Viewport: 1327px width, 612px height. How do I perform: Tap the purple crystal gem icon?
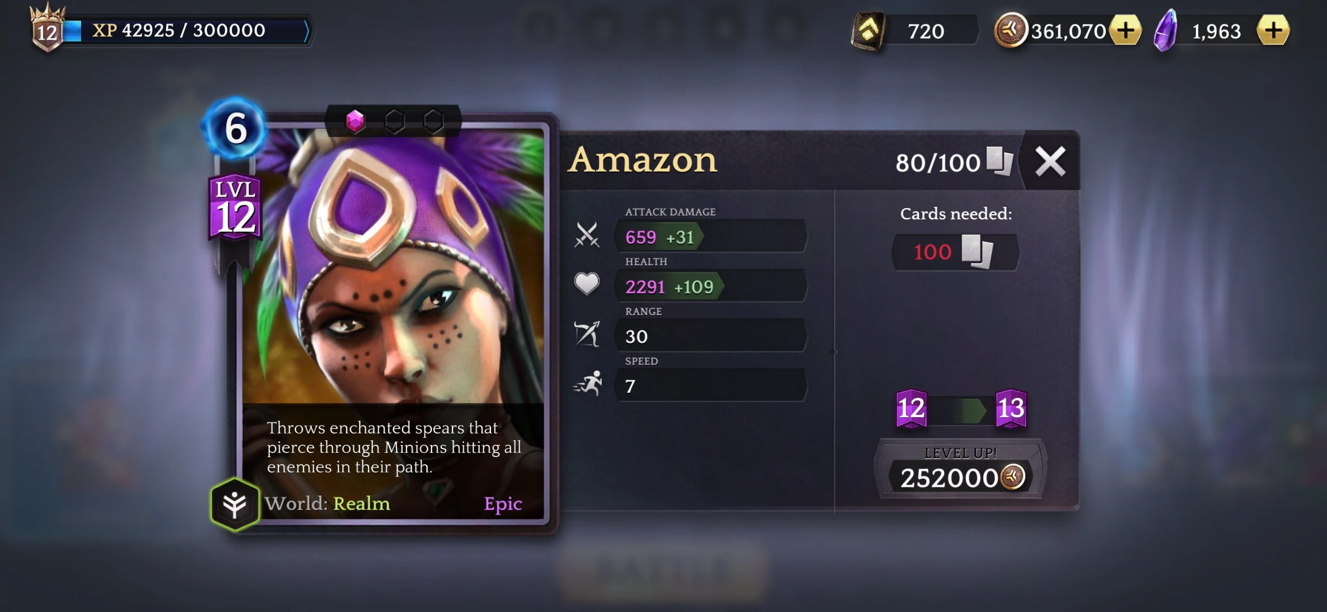1166,31
